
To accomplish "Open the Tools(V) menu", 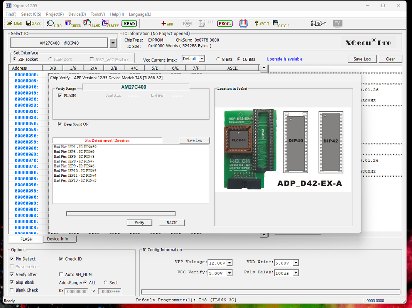I will 98,14.
